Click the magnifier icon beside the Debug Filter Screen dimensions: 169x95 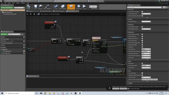[98, 7]
